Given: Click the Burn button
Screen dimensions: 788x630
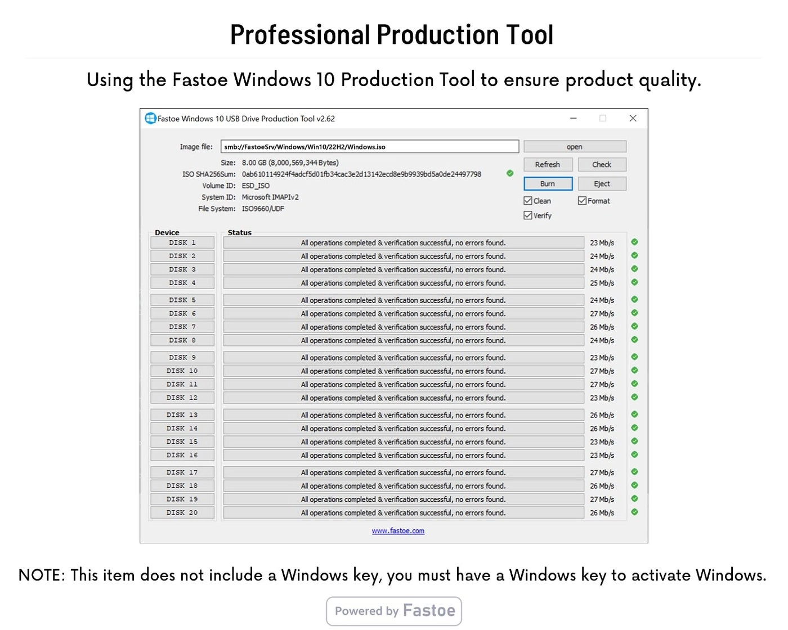Looking at the screenshot, I should pos(547,183).
